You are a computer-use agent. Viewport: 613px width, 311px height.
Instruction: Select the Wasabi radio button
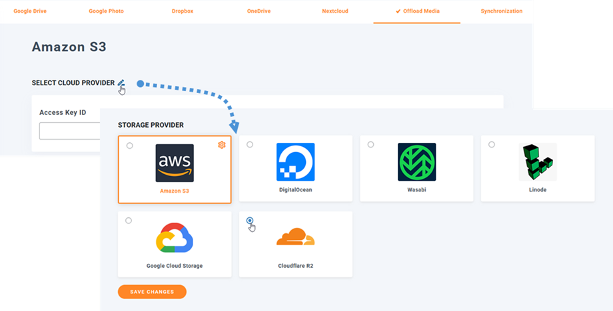[x=370, y=145]
